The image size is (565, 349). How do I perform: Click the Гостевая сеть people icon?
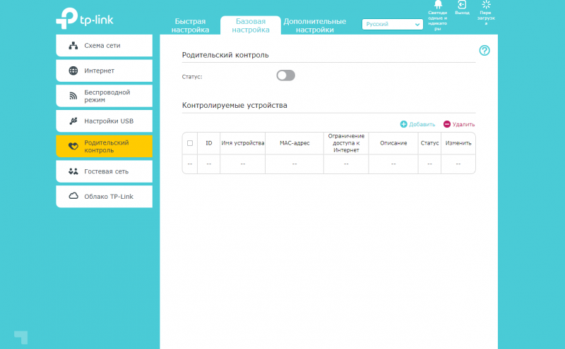[x=73, y=171]
